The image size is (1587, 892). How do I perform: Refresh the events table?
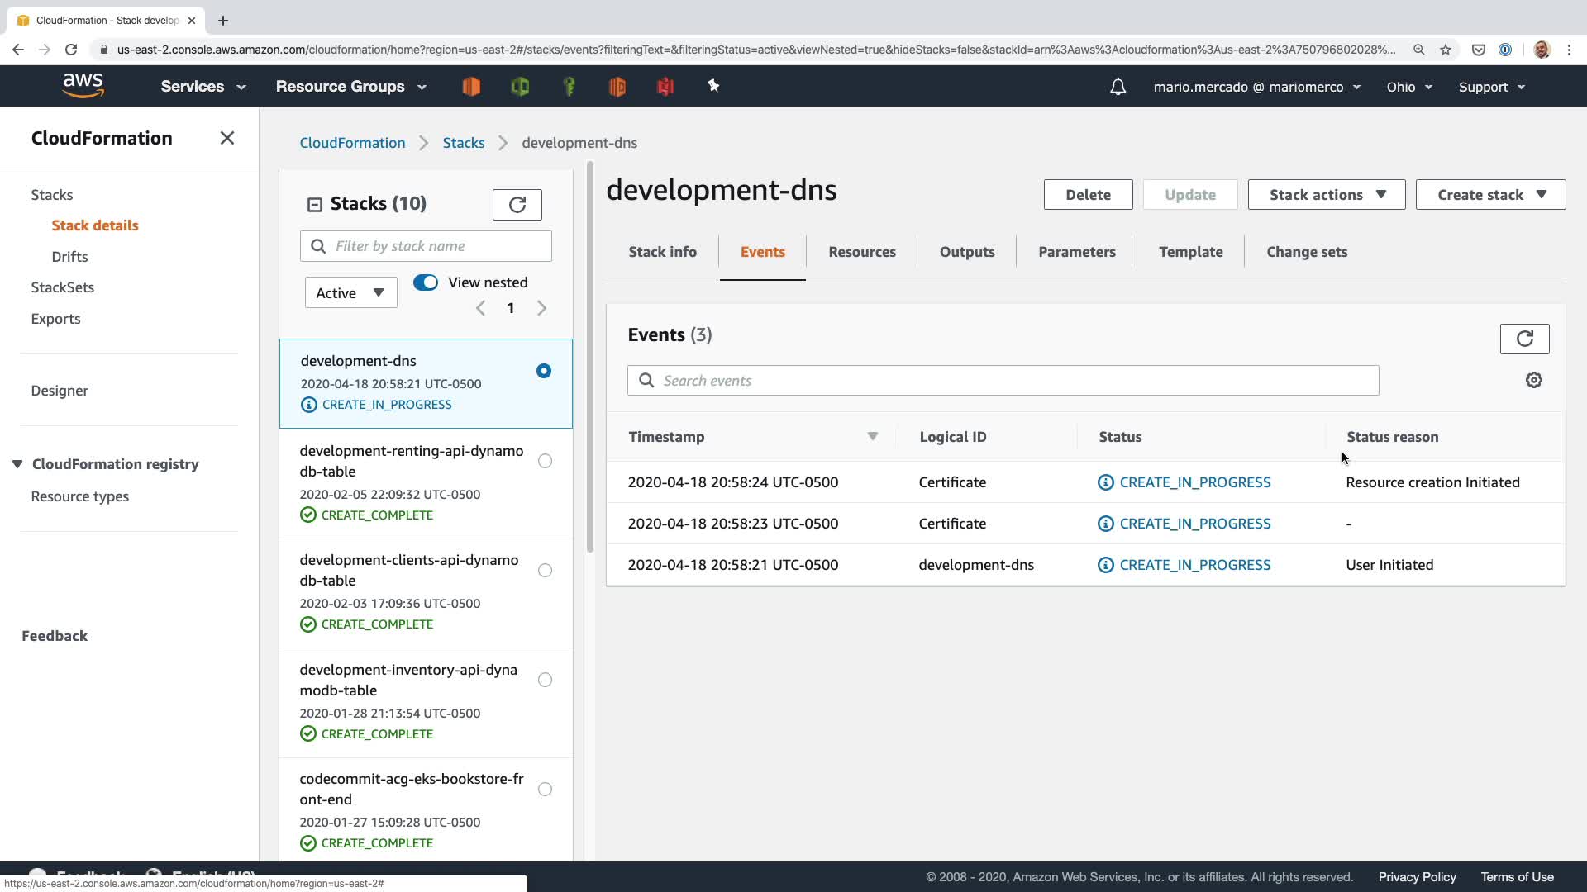[1524, 339]
